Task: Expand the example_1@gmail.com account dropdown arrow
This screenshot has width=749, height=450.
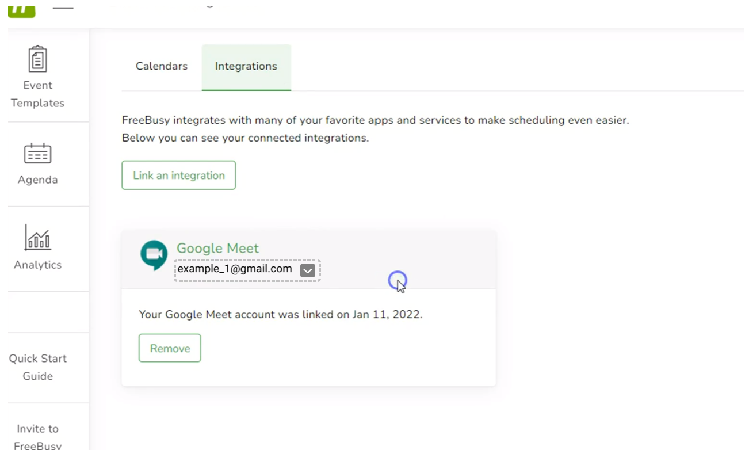Action: click(x=308, y=270)
